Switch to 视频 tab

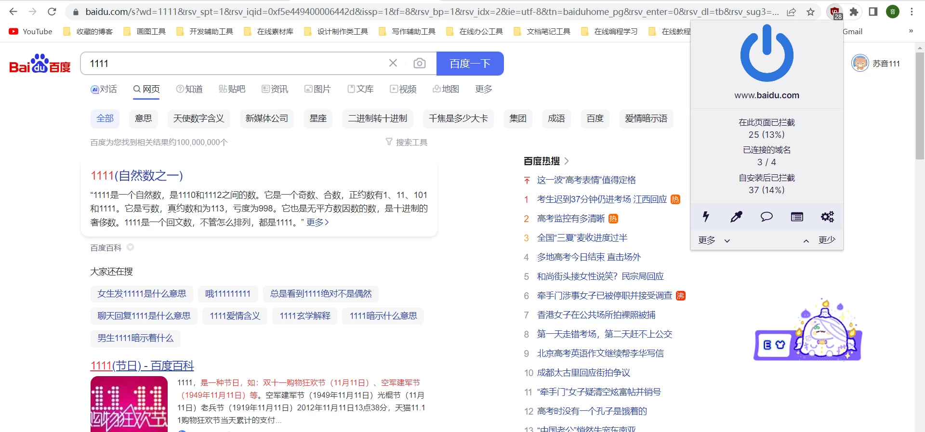coord(403,89)
